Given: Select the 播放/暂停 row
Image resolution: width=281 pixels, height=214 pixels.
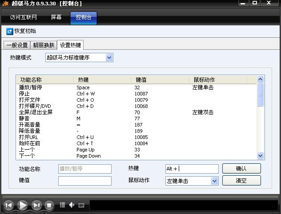Looking at the screenshot, I should (136, 87).
